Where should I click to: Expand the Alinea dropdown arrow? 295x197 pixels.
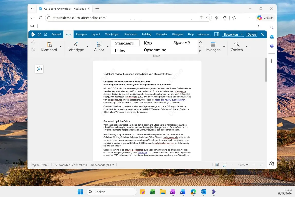coord(108,47)
